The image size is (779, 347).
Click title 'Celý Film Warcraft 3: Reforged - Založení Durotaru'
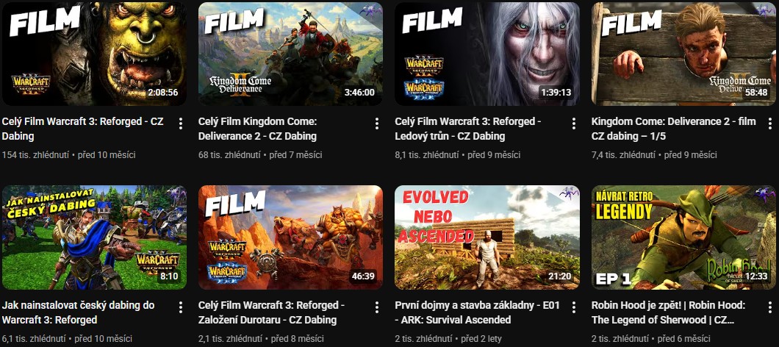(x=271, y=312)
